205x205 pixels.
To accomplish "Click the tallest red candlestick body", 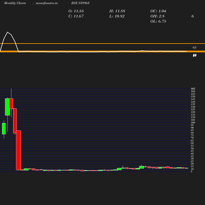I will (x=18, y=150).
